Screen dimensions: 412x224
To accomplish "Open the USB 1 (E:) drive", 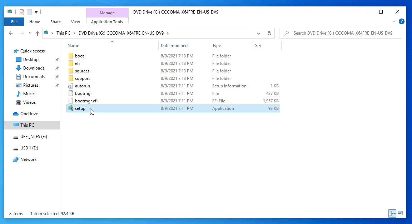I will [x=29, y=148].
